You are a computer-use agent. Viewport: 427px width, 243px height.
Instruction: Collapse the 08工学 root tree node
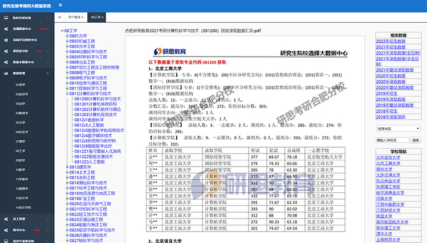(62, 31)
